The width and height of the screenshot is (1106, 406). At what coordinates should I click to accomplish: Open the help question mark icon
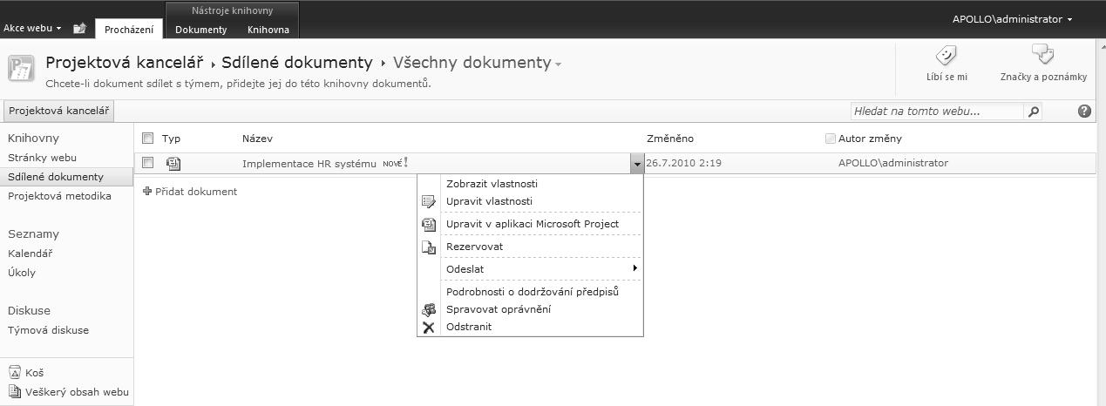[x=1084, y=112]
